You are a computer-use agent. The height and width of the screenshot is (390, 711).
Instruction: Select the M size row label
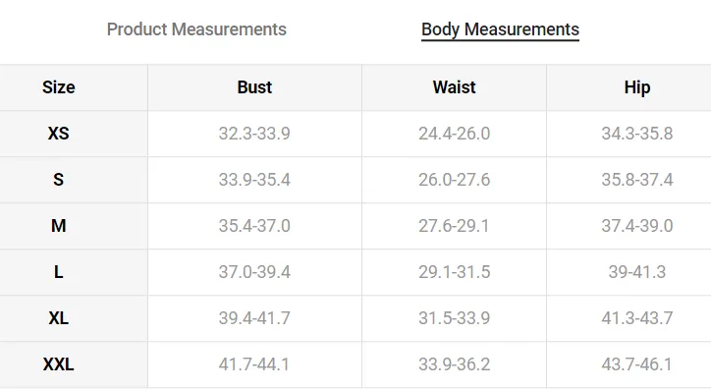[x=59, y=226]
